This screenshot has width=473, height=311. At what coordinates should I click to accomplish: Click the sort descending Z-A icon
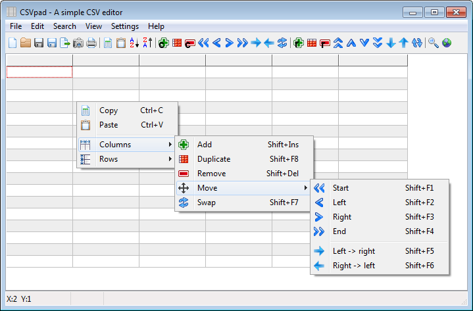tap(147, 43)
